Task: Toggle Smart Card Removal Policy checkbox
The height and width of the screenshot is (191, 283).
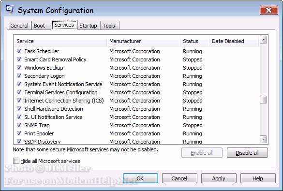Action: pos(19,59)
